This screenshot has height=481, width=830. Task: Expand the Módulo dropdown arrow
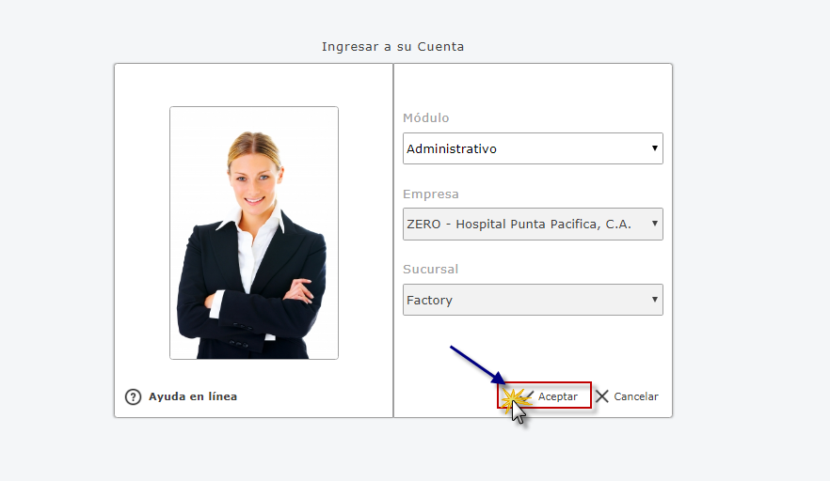point(655,148)
